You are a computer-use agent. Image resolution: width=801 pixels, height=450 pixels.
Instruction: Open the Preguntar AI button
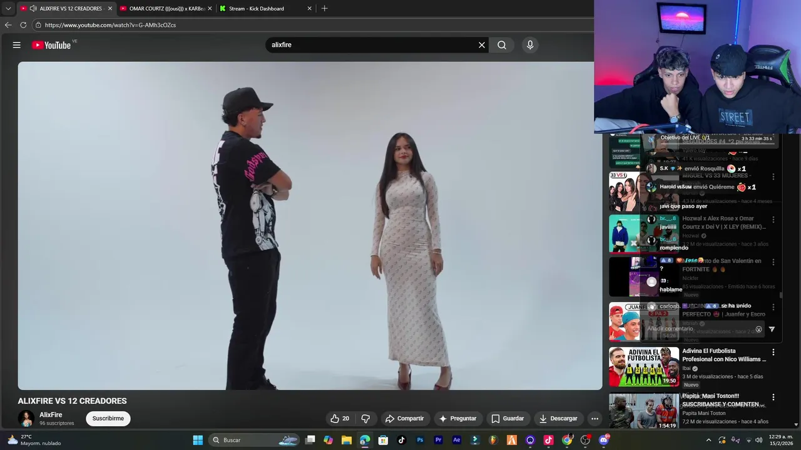click(458, 419)
